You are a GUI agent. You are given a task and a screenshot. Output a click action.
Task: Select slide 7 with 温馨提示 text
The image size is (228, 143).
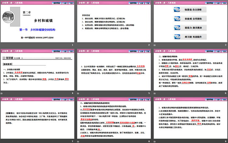click(x=37, y=119)
